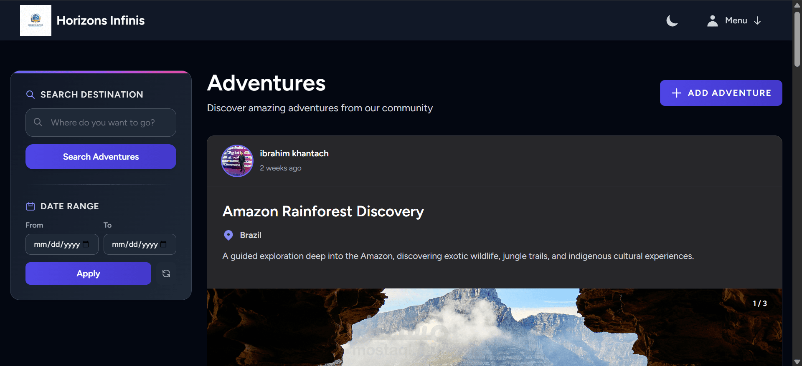Open the user profile icon in header
The width and height of the screenshot is (802, 366).
point(713,20)
